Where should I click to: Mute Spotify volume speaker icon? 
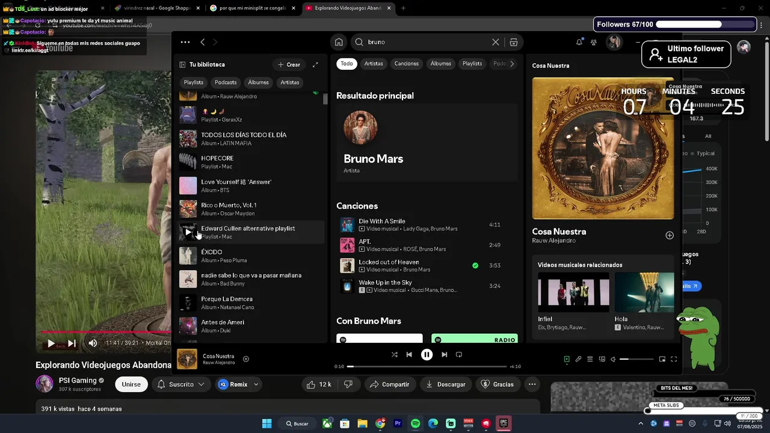[613, 359]
